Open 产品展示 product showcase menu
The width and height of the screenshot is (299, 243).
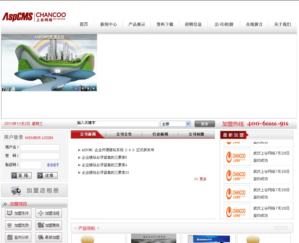137,24
